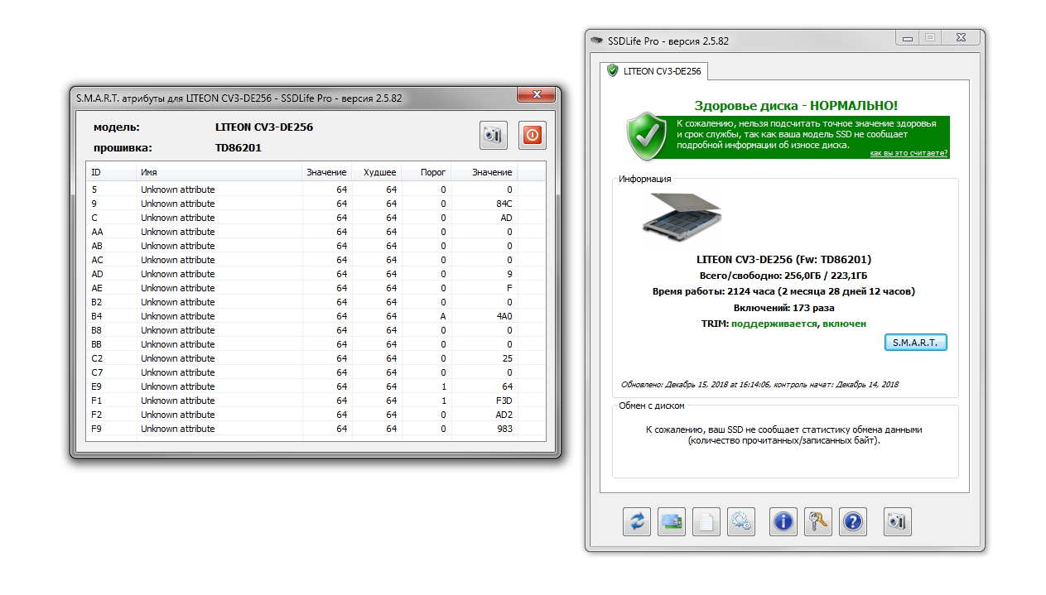Open settings via the gears icon
The width and height of the screenshot is (1046, 595).
pos(741,521)
